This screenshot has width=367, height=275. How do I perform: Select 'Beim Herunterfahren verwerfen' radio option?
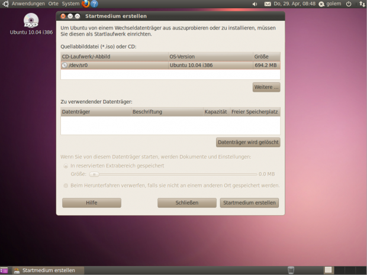[66, 185]
